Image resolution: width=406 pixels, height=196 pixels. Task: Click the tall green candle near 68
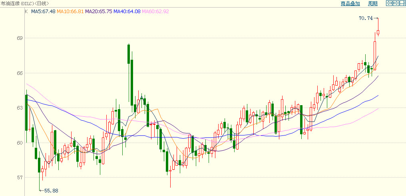click(x=129, y=54)
